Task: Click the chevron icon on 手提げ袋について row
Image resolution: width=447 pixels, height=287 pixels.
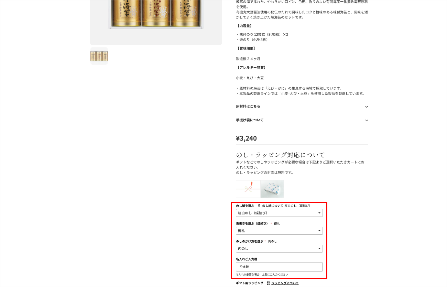Action: click(367, 120)
